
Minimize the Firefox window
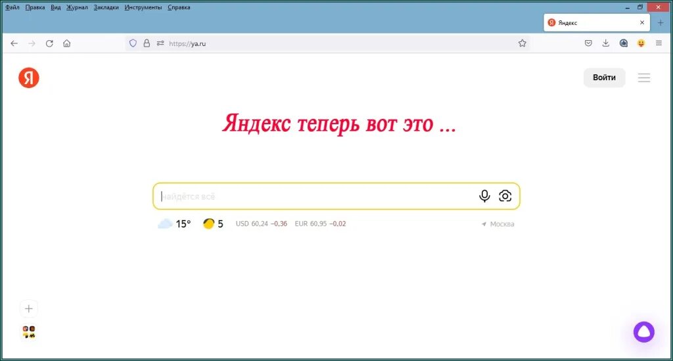628,7
